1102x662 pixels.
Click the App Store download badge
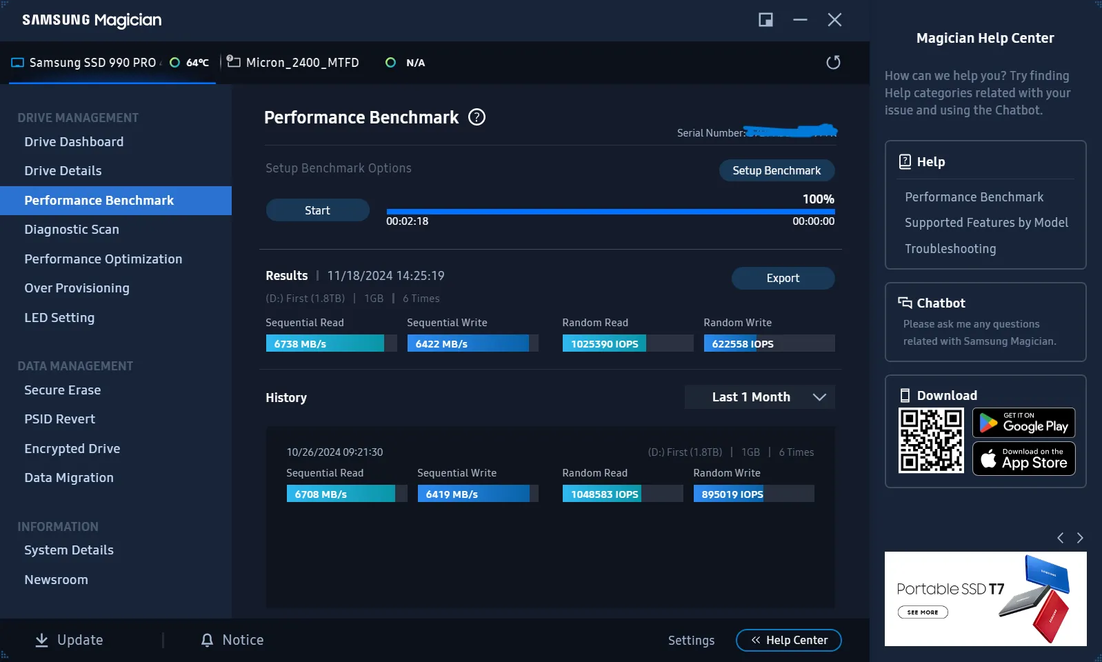coord(1023,459)
